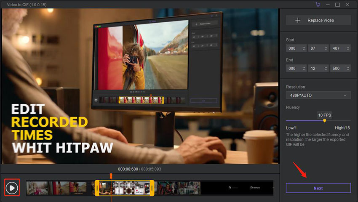The height and width of the screenshot is (202, 358).
Task: Click the End milliseconds stepper arrows
Action: coord(348,68)
